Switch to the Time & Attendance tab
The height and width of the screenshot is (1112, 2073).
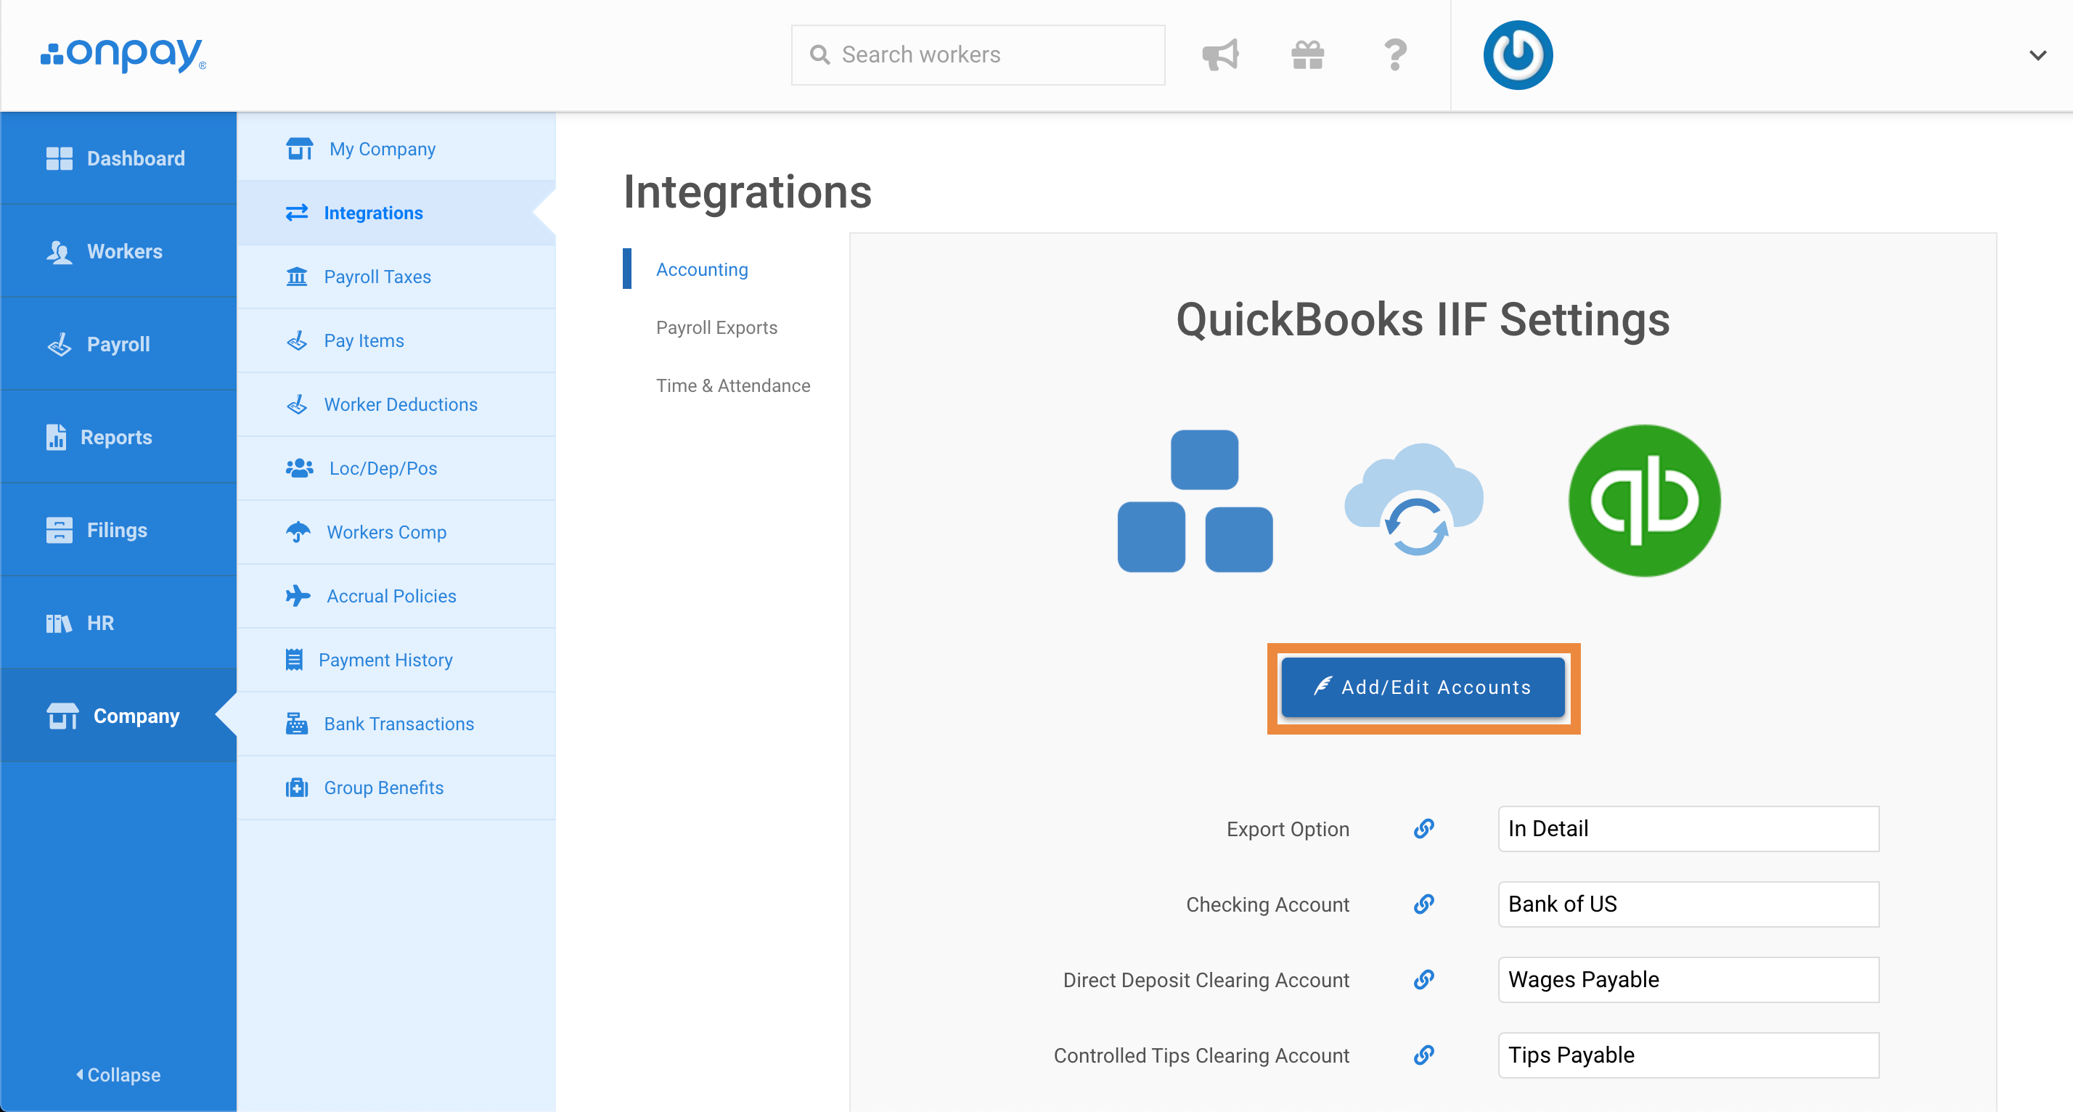point(733,385)
